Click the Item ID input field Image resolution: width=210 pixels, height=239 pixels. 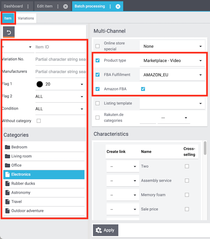click(x=60, y=47)
